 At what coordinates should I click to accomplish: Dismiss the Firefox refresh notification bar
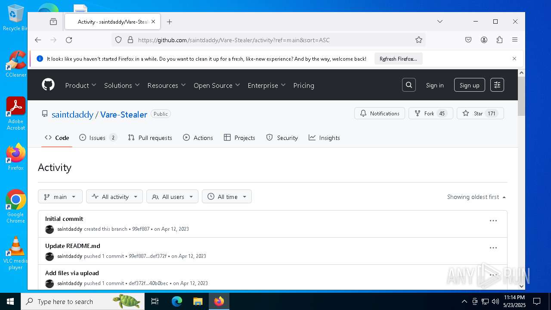click(x=514, y=59)
